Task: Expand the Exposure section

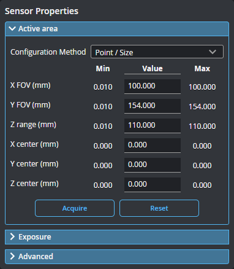Action: click(117, 237)
